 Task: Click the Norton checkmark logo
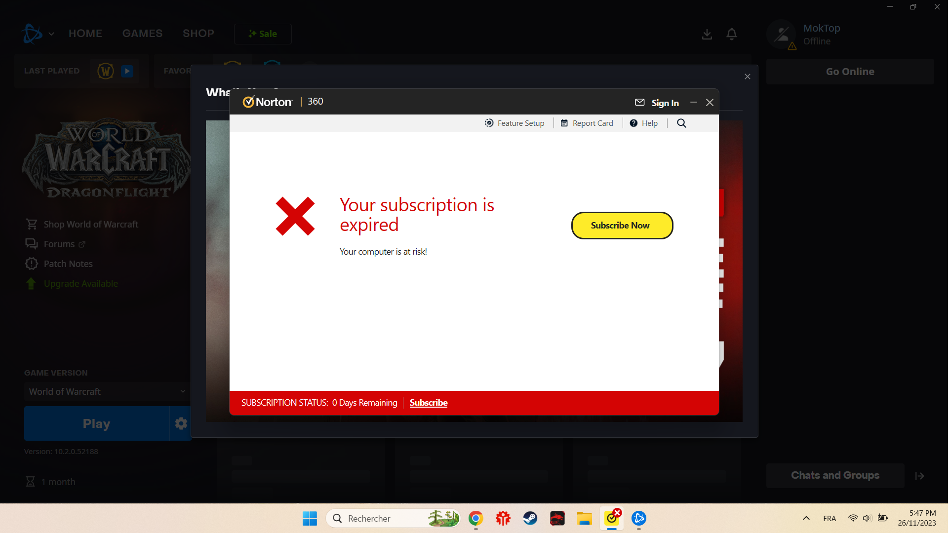click(249, 102)
